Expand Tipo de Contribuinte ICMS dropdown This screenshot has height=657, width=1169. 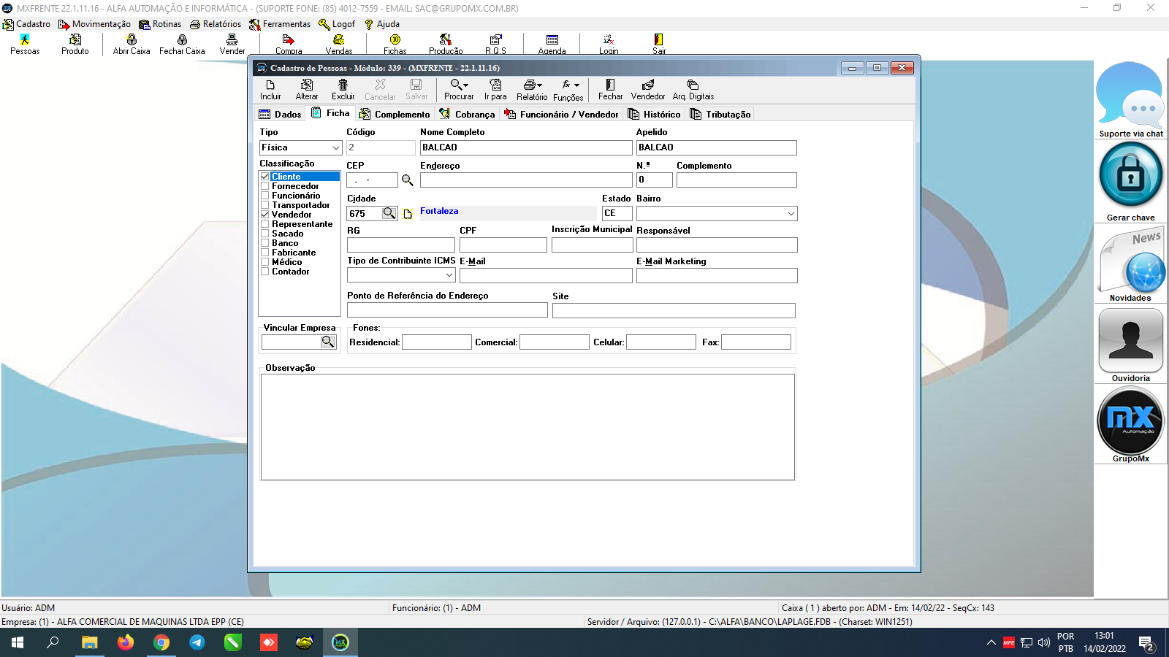coord(449,275)
